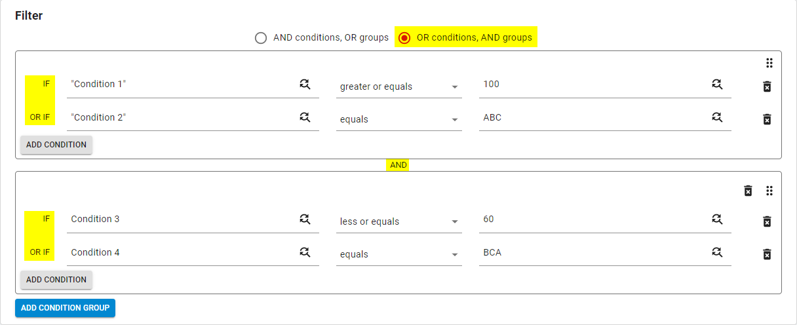Screen dimensions: 797x325
Task: Click drag handle of the second condition group
Action: coord(769,191)
